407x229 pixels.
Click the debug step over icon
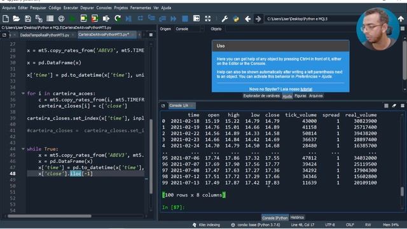coord(140,18)
